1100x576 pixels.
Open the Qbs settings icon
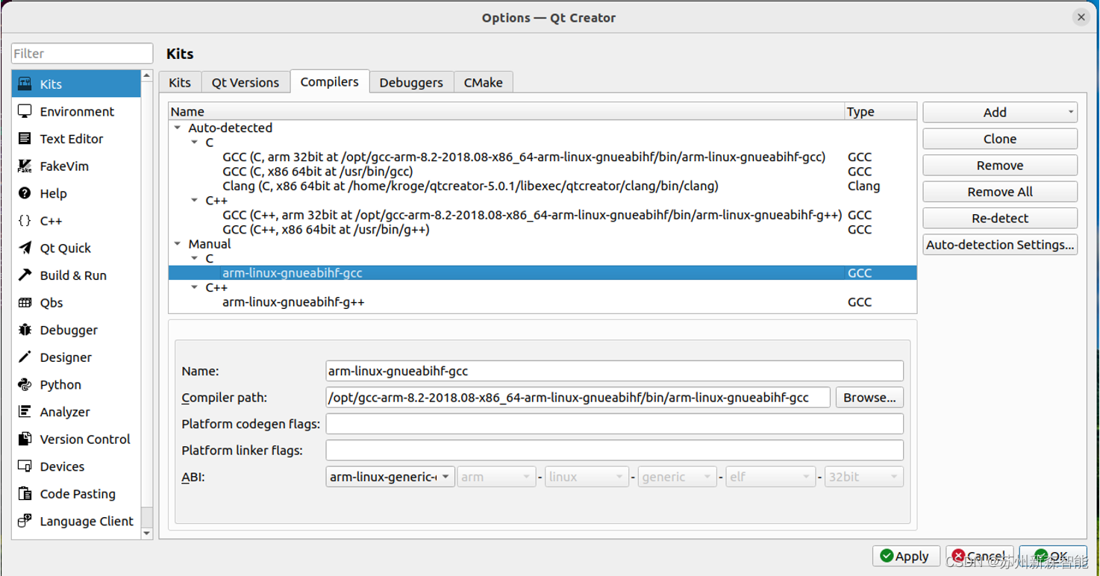[25, 302]
